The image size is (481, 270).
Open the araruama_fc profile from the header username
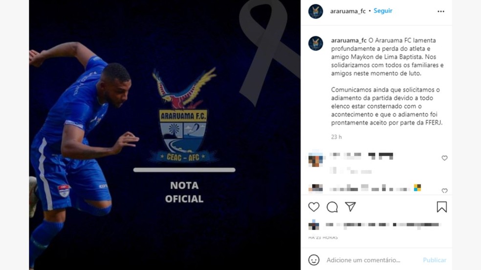point(348,11)
